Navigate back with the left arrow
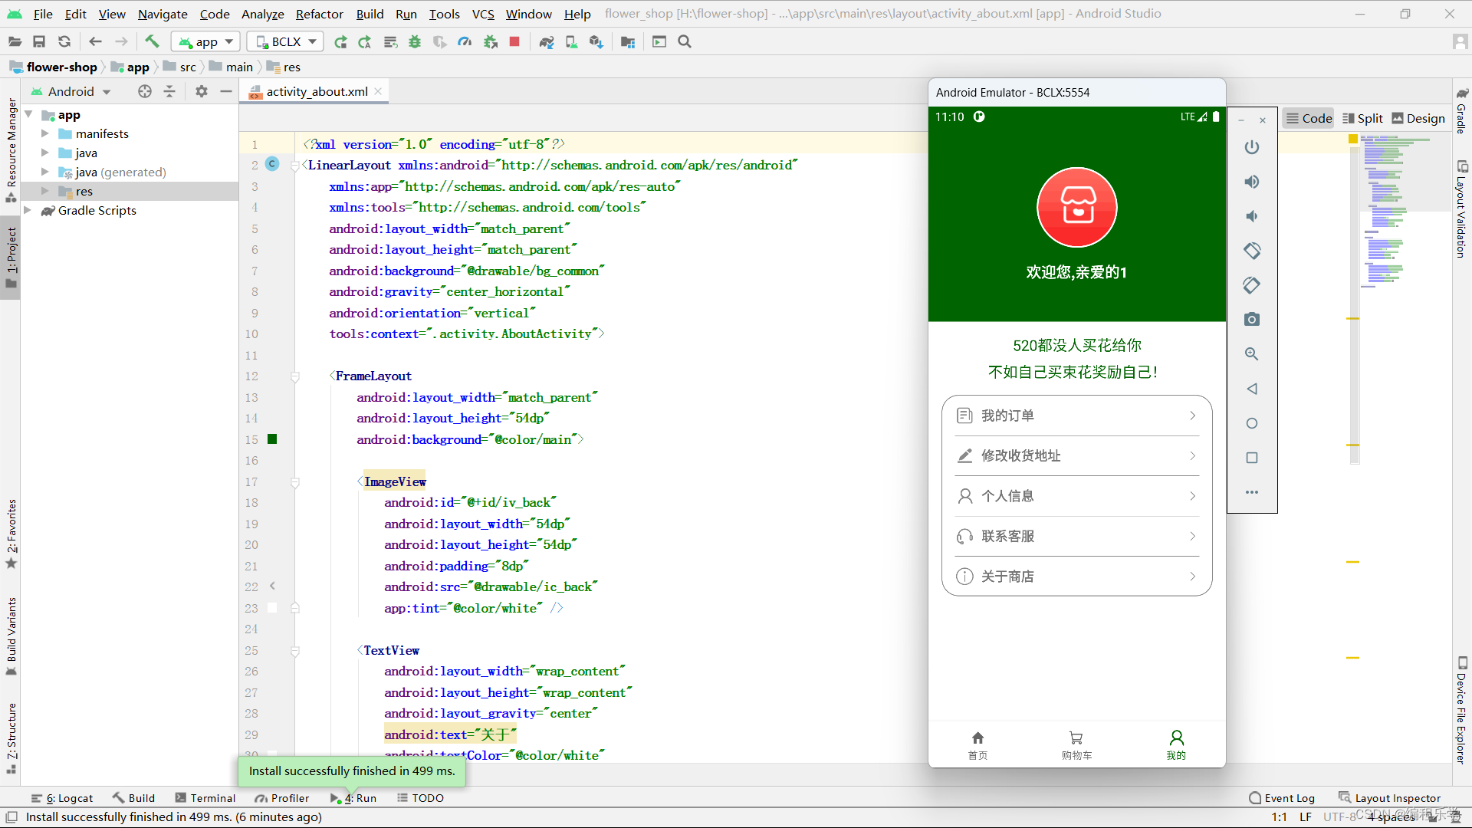Viewport: 1472px width, 828px height. [x=95, y=41]
